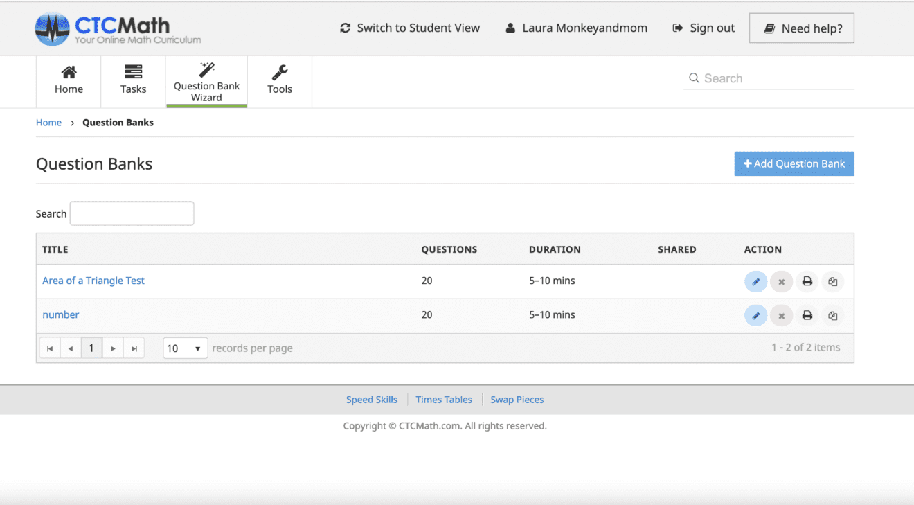Go to the next page of records
Viewport: 914px width, 505px height.
click(x=113, y=348)
